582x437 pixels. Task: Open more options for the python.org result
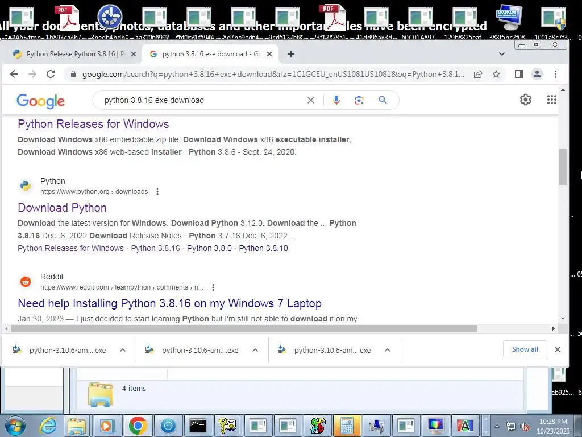click(x=157, y=192)
